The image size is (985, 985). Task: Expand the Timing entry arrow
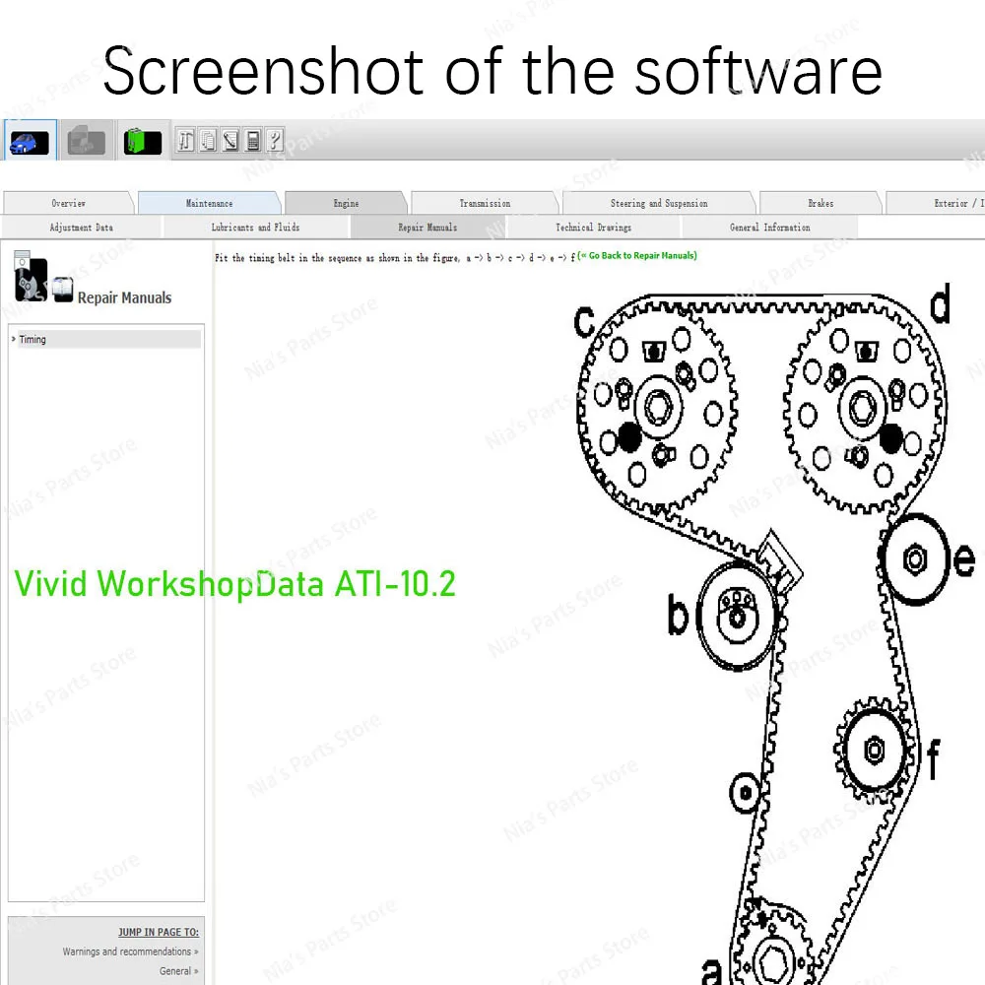13,339
